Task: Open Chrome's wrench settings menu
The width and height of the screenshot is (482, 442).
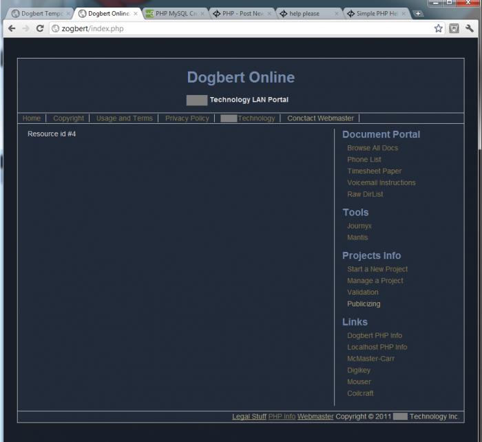Action: point(470,28)
